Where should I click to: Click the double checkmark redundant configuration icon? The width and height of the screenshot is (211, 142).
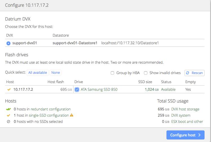point(9,109)
